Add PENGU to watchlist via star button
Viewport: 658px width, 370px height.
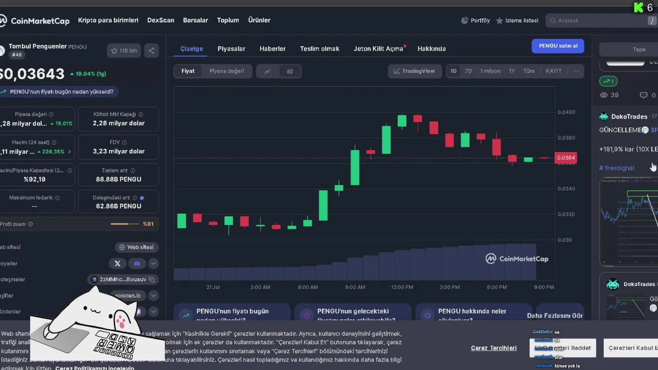(124, 50)
